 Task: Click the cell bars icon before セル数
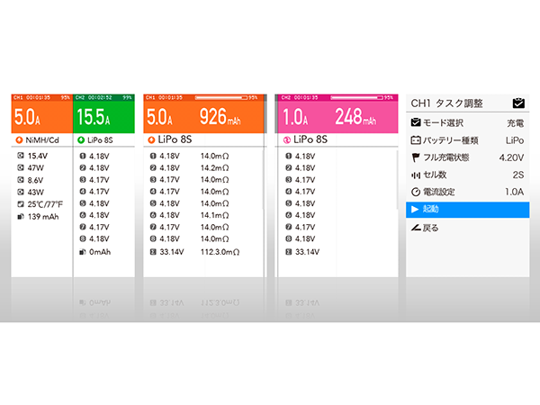point(416,175)
